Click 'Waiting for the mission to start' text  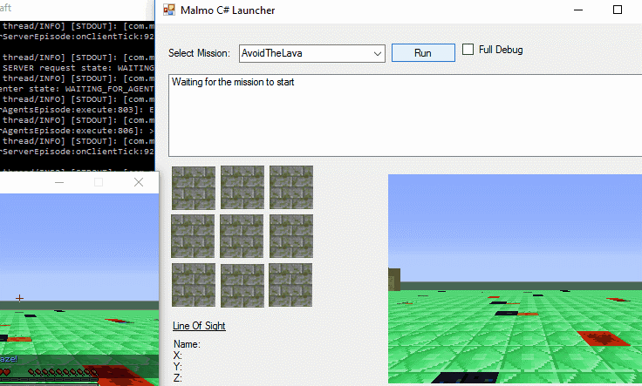pos(233,82)
